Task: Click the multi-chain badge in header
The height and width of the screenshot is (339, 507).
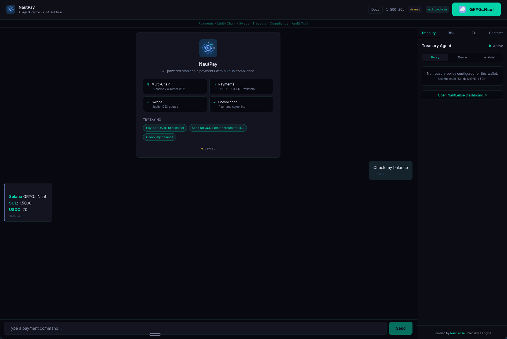Action: click(x=437, y=9)
